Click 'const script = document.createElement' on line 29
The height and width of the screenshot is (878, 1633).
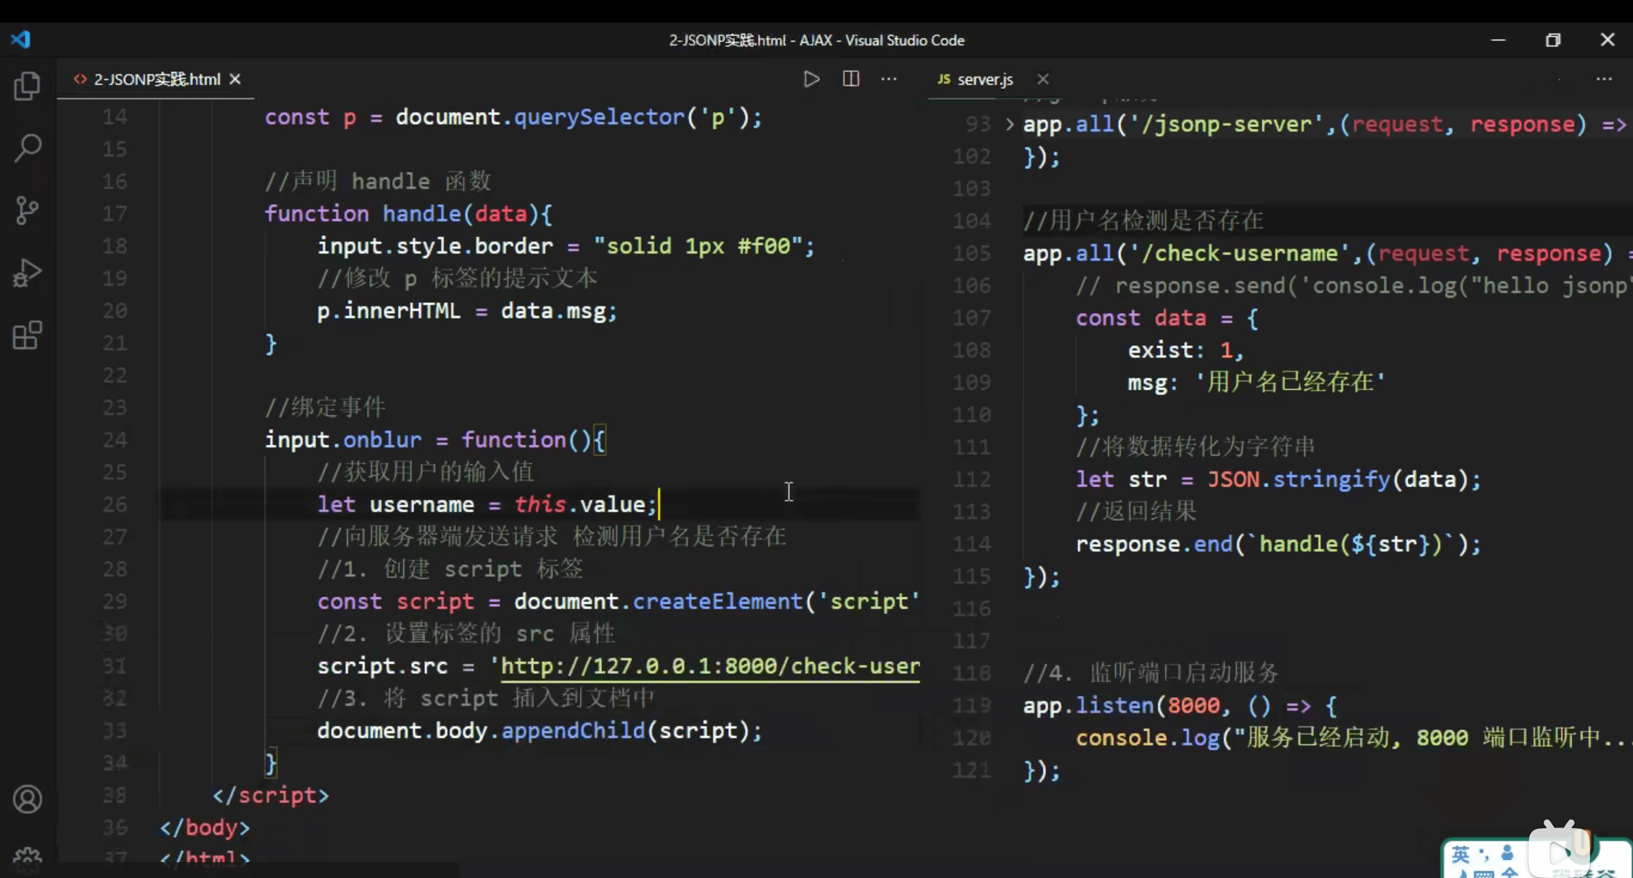tap(560, 602)
